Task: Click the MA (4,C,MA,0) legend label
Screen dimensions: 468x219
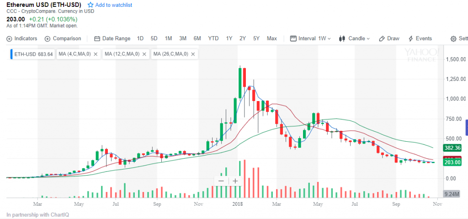Action: pos(74,54)
